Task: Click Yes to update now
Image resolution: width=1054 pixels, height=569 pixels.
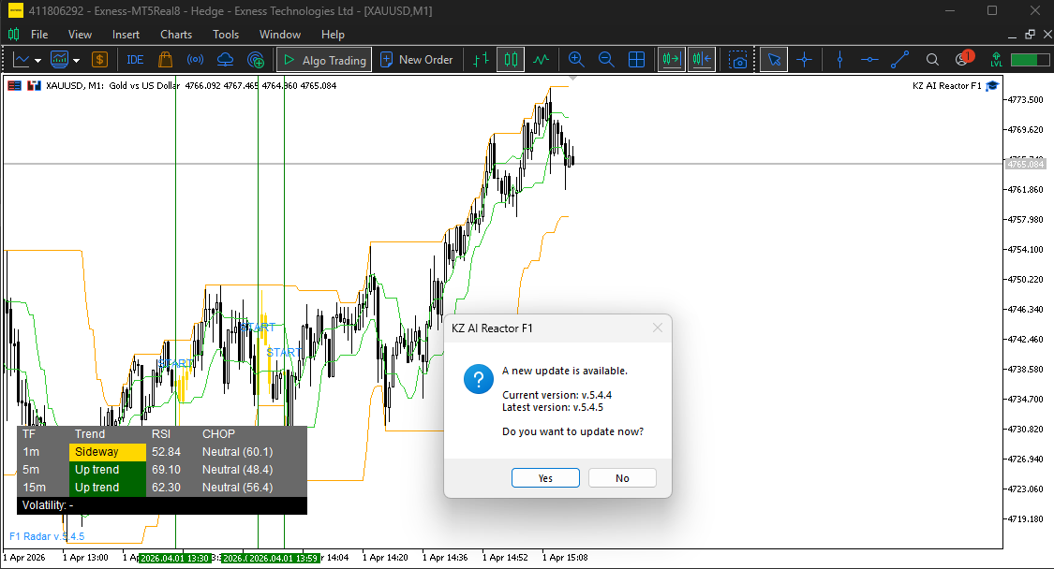Action: coord(545,478)
